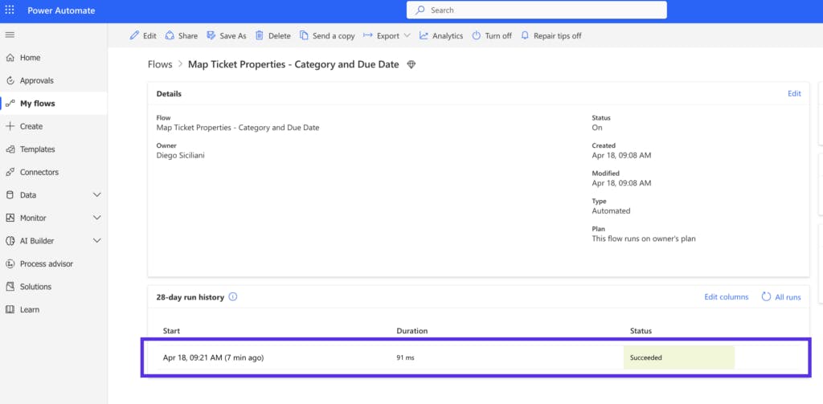Image resolution: width=823 pixels, height=404 pixels.
Task: Expand the AI Builder menu chevron
Action: point(97,241)
